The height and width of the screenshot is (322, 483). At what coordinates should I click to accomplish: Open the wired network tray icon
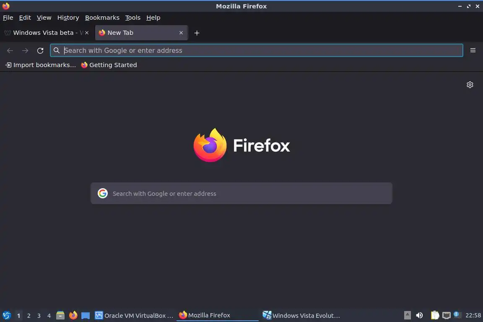(x=447, y=315)
